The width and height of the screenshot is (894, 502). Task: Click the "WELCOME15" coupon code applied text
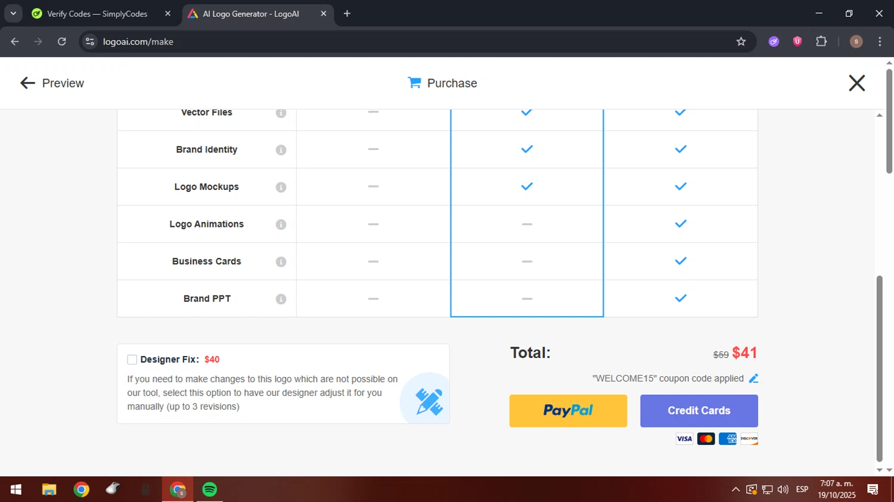click(x=668, y=379)
